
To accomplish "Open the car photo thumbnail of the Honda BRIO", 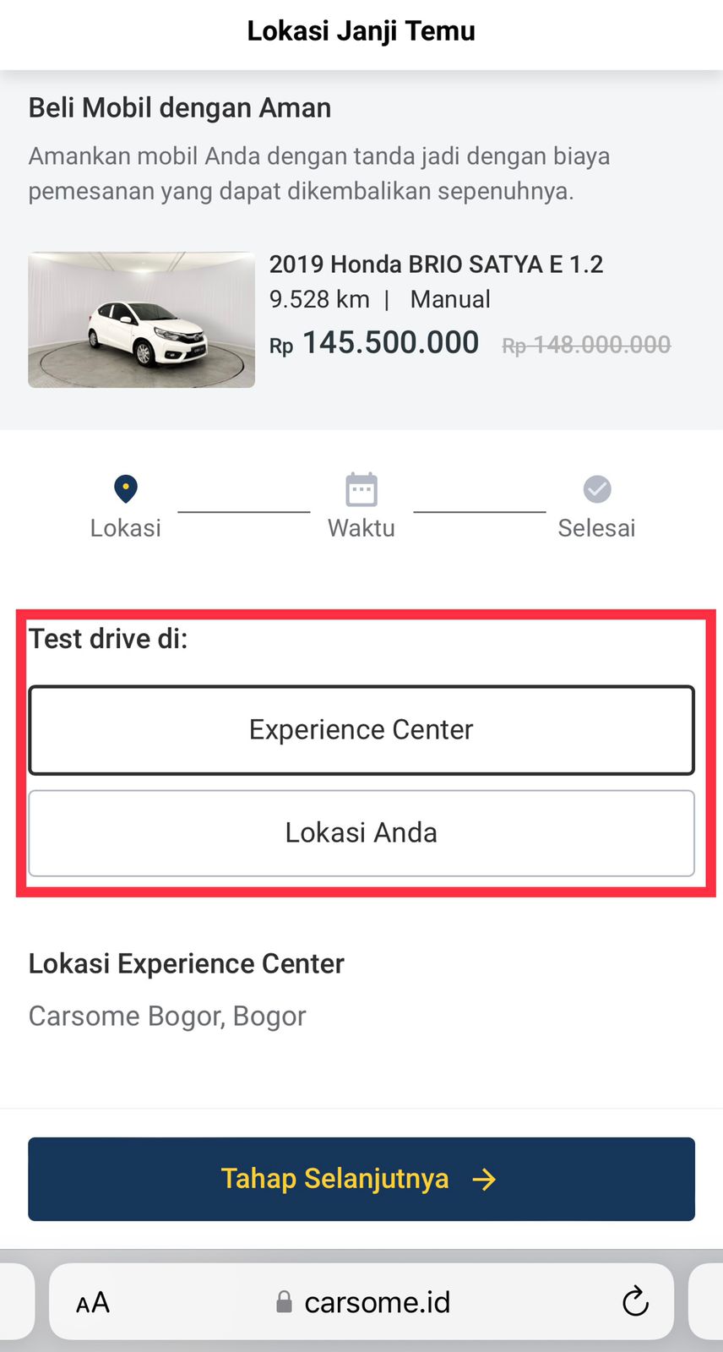I will [x=141, y=319].
